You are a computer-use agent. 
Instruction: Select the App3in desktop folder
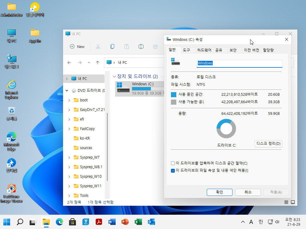click(35, 36)
